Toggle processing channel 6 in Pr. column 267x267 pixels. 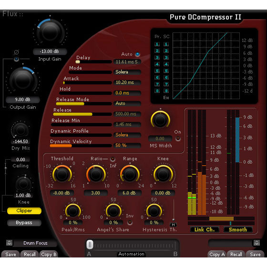pyautogui.click(x=157, y=78)
